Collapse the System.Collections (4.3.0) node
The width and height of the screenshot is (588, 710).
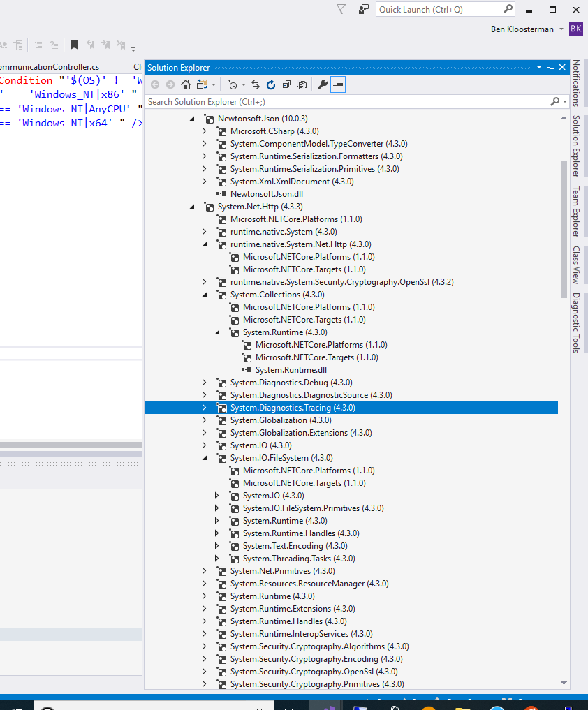point(205,295)
